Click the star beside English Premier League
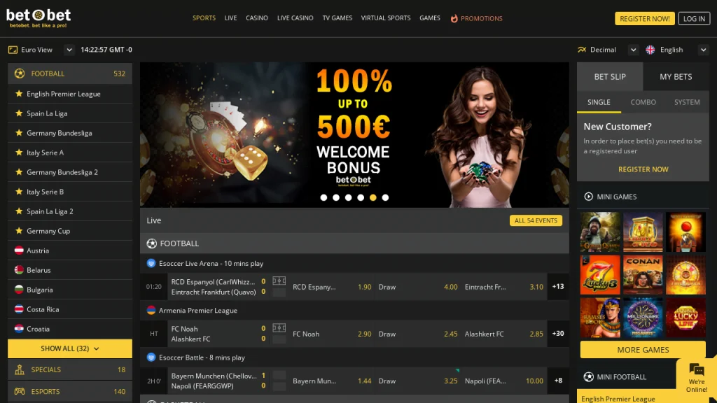This screenshot has height=403, width=717. [x=19, y=94]
